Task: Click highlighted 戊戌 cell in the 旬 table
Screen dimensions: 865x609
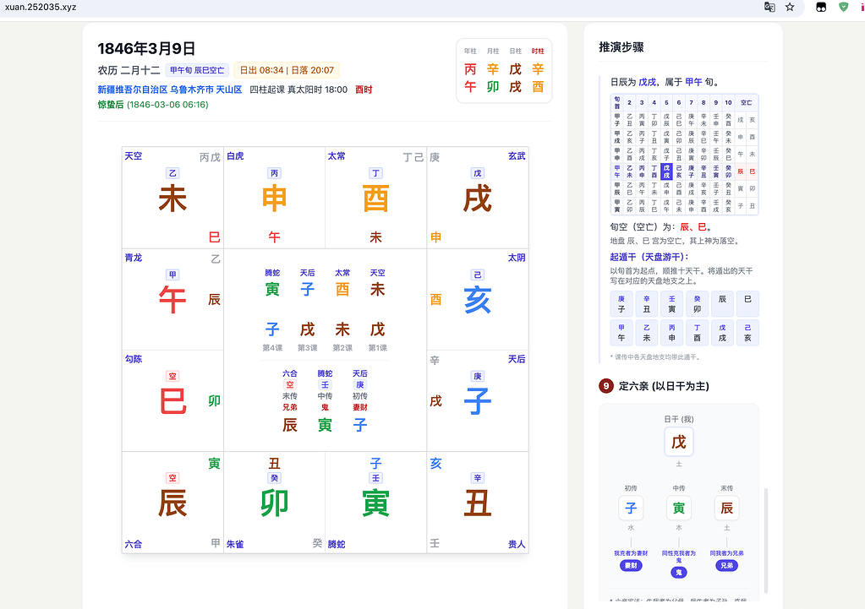Action: [x=666, y=171]
